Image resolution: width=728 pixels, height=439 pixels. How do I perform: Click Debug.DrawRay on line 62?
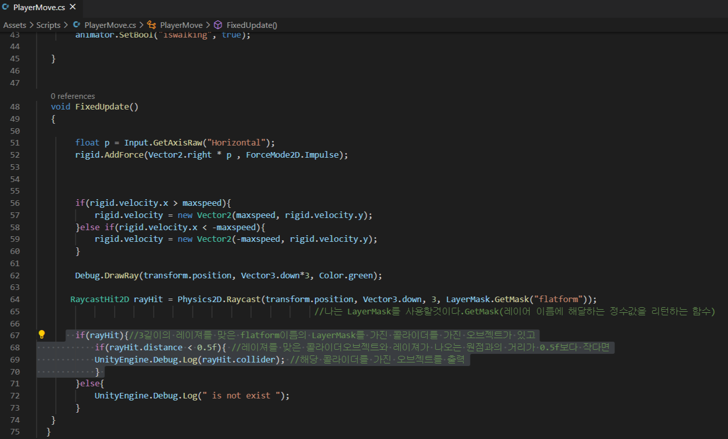pos(106,275)
